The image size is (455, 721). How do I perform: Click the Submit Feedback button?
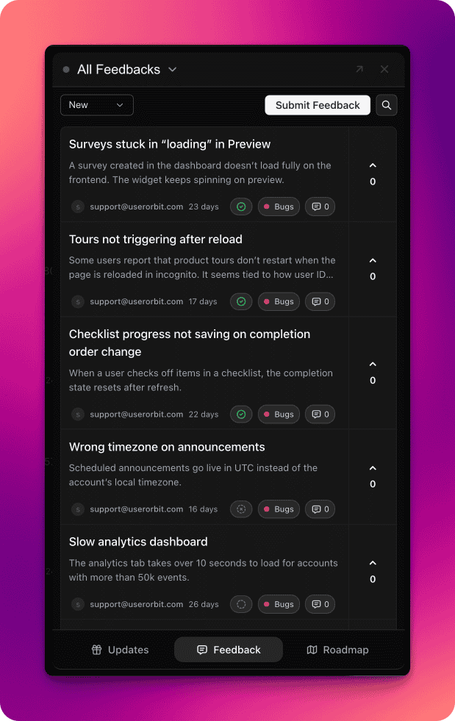coord(318,105)
